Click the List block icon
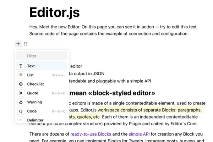213x142 pixels. coord(21,75)
